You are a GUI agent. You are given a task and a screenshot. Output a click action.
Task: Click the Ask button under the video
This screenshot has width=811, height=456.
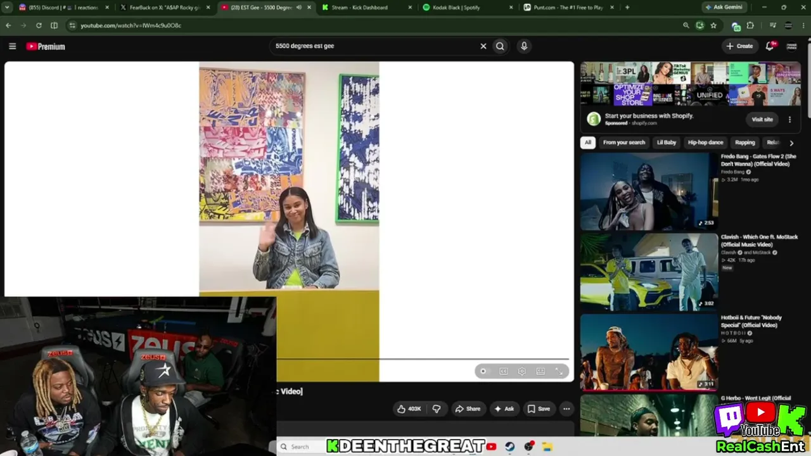point(504,408)
